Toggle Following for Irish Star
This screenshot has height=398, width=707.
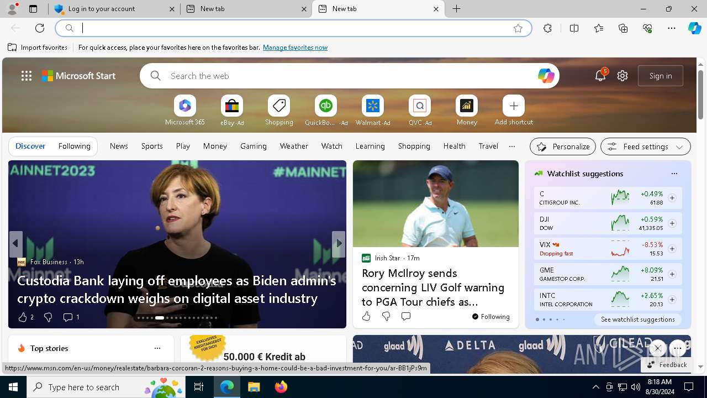[x=491, y=317]
